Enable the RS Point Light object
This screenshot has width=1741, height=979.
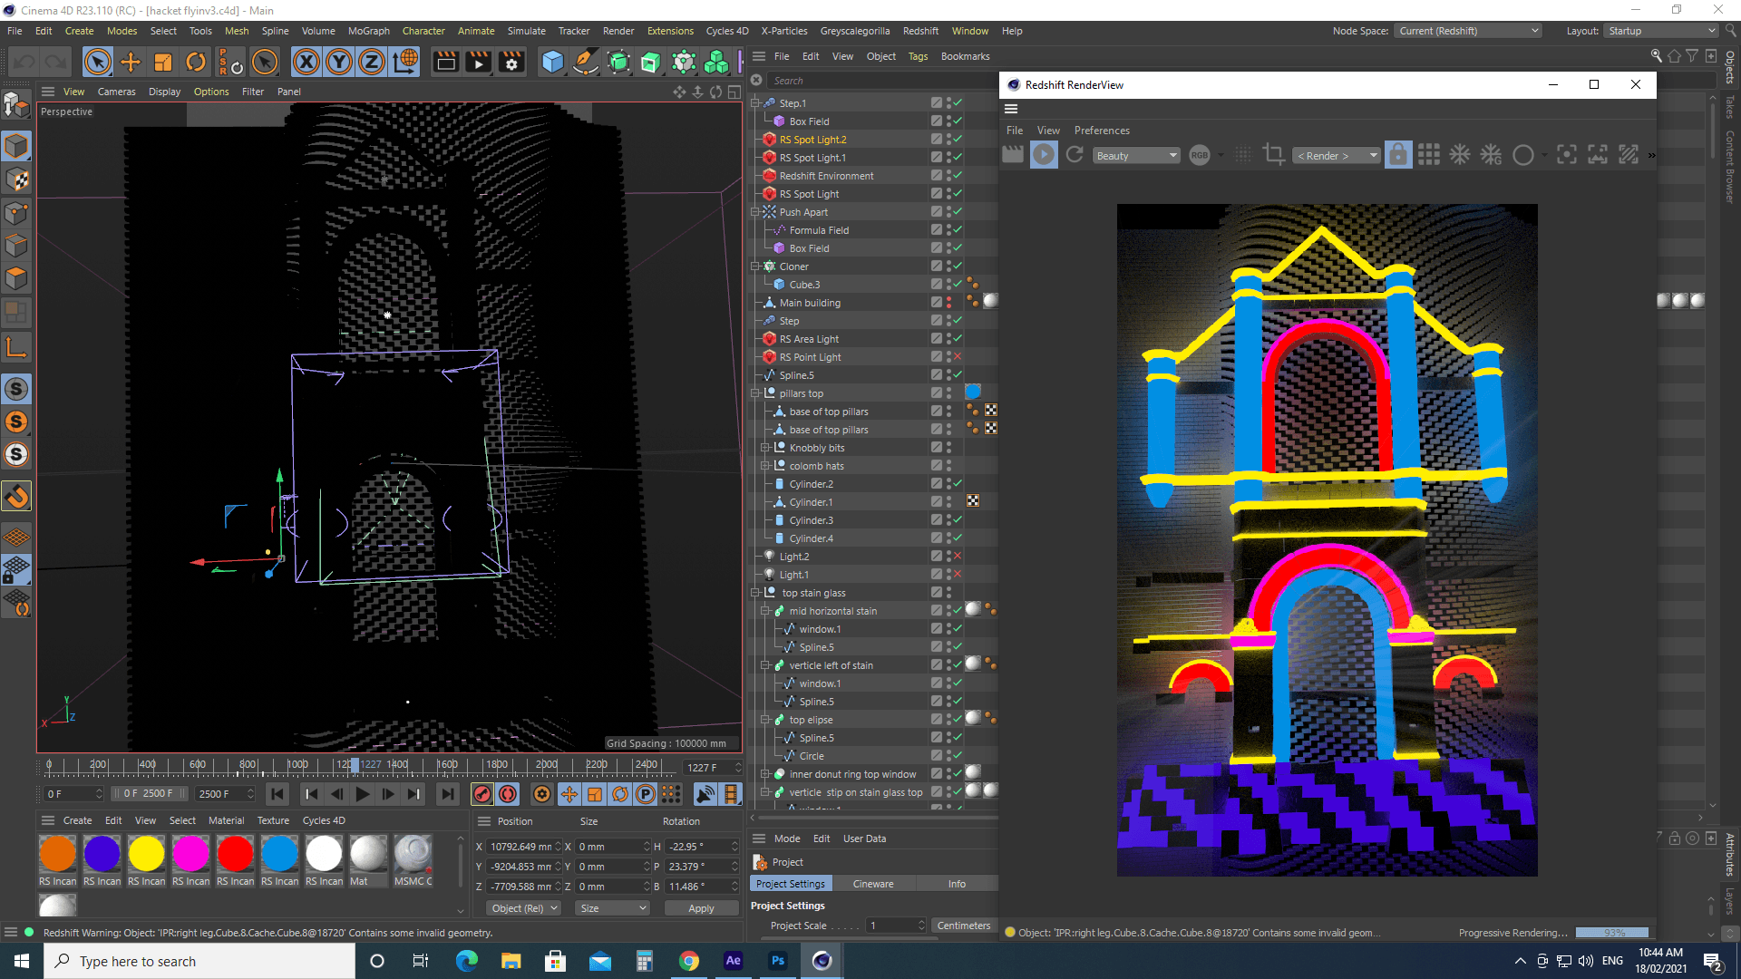tap(958, 356)
